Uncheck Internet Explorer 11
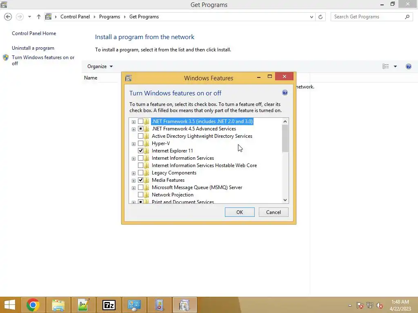This screenshot has height=313, width=418. [140, 151]
